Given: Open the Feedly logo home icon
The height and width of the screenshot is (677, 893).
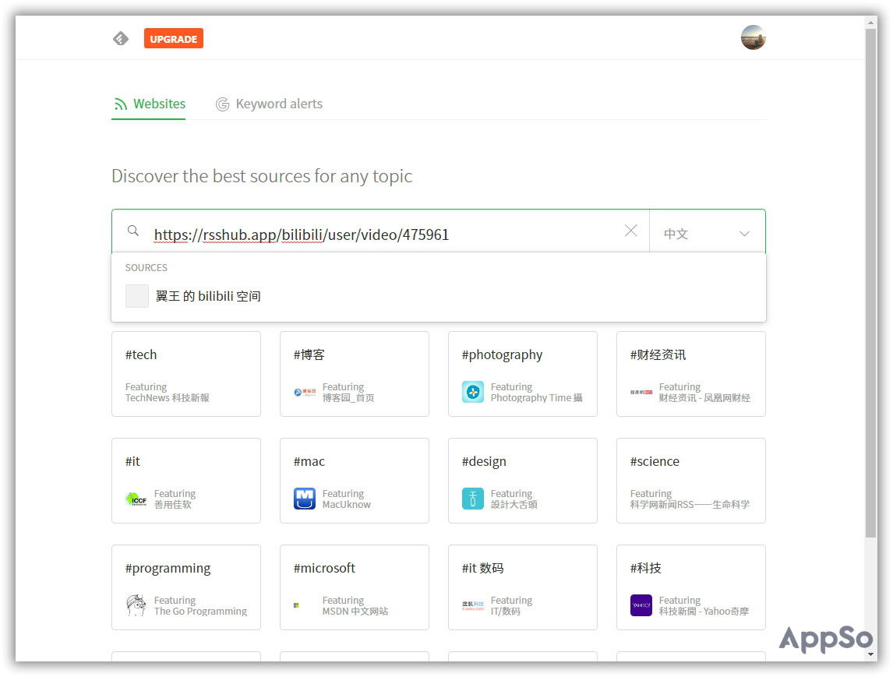Looking at the screenshot, I should pyautogui.click(x=121, y=39).
